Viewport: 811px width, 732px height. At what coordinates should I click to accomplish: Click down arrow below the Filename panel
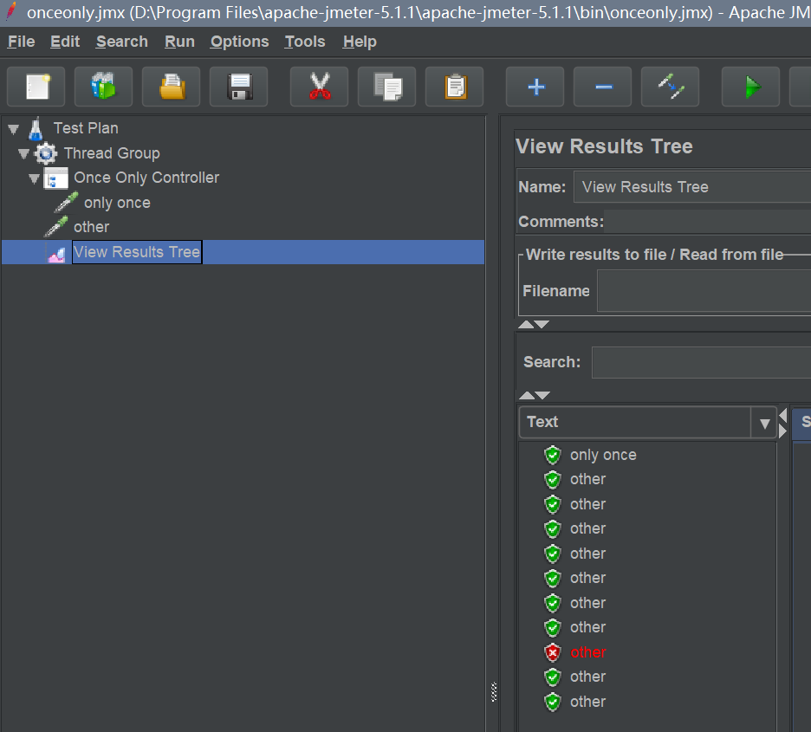[542, 325]
